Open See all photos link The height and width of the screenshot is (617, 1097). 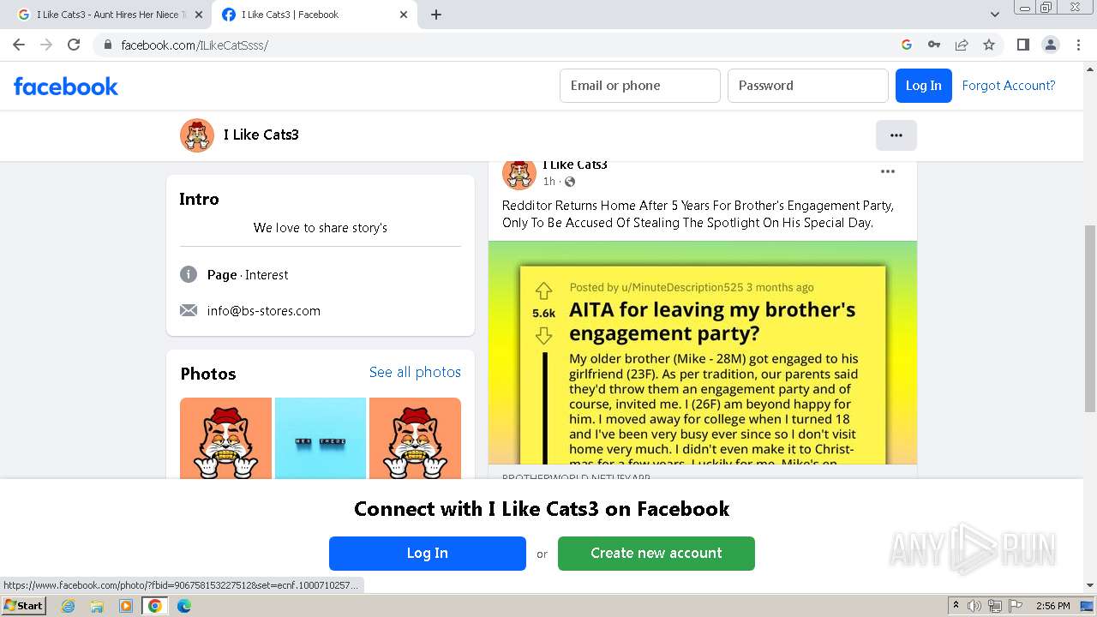415,372
